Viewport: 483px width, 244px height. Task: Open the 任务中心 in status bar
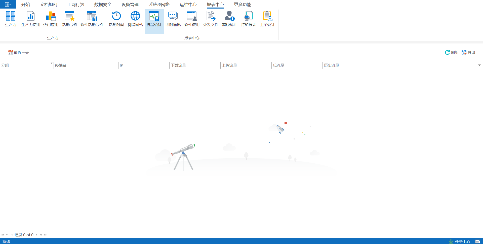pyautogui.click(x=460, y=241)
